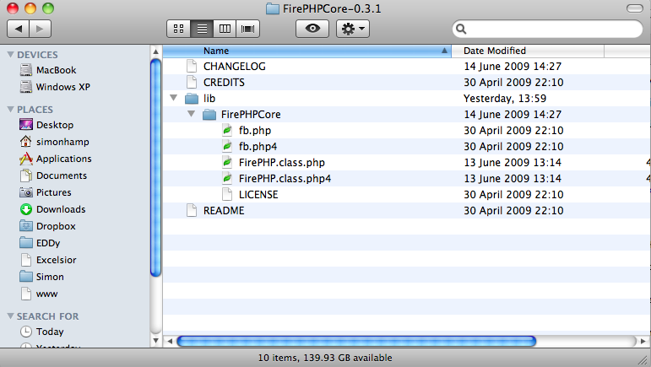
Task: Select the CREDITS file icon
Action: (x=192, y=82)
